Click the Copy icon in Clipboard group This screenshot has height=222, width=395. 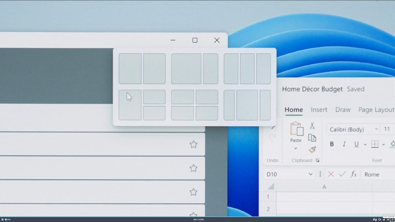coord(312,138)
